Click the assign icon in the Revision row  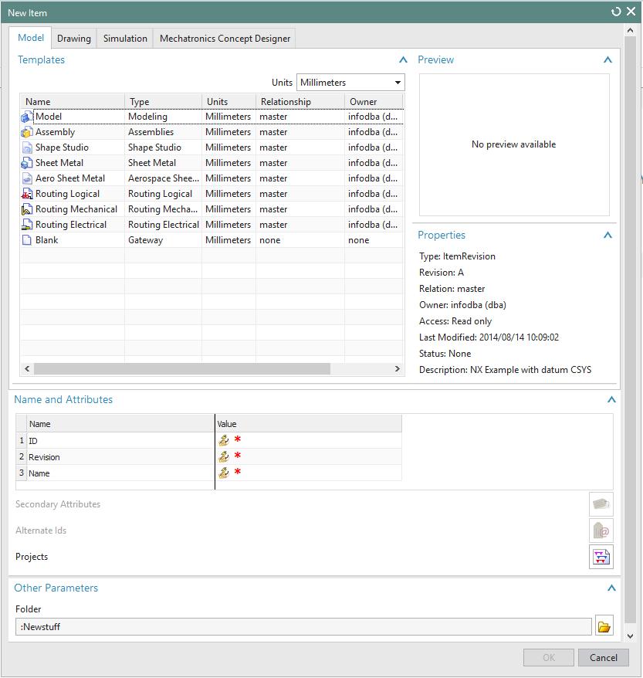click(224, 456)
